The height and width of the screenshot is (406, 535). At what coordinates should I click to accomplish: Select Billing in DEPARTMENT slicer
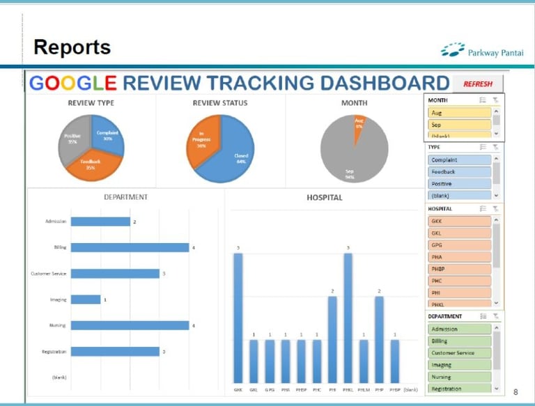459,341
